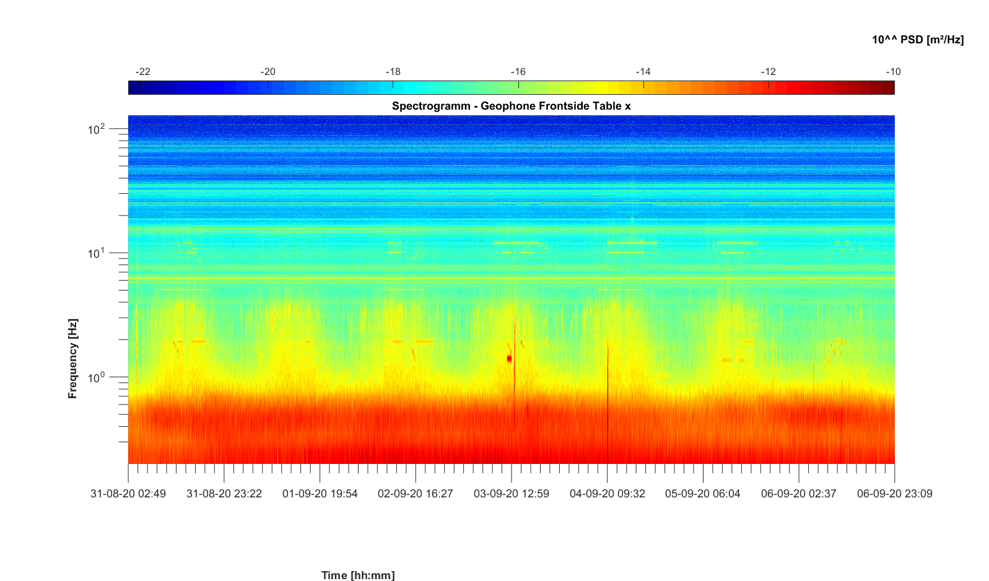989x581 pixels.
Task: Click the '05-09-20 06:04' time tick label
Action: pos(702,494)
